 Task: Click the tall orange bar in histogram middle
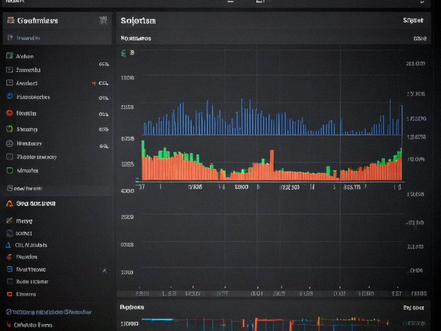click(272, 165)
